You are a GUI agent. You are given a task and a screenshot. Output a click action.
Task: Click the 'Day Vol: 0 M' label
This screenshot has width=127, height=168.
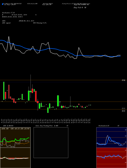80,8
